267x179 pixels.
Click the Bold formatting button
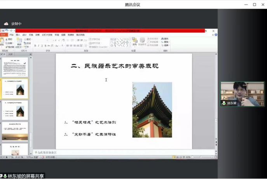35,46
